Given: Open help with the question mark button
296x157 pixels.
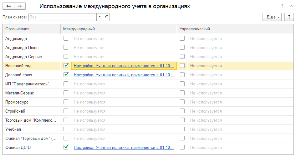Looking at the screenshot, I should coord(288,17).
